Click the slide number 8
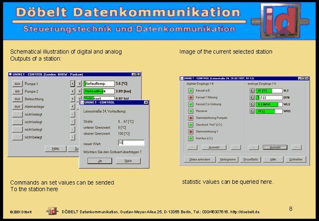319x221 pixels. (291, 209)
